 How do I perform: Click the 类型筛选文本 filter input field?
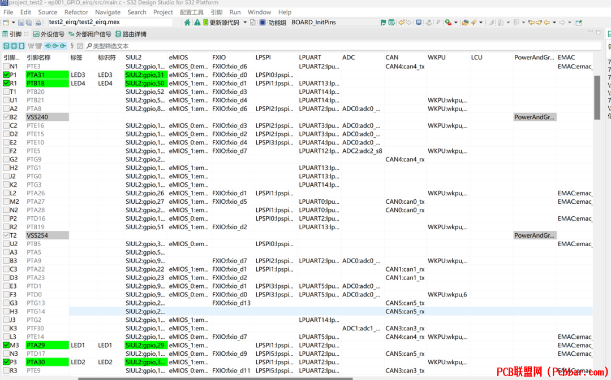[343, 46]
